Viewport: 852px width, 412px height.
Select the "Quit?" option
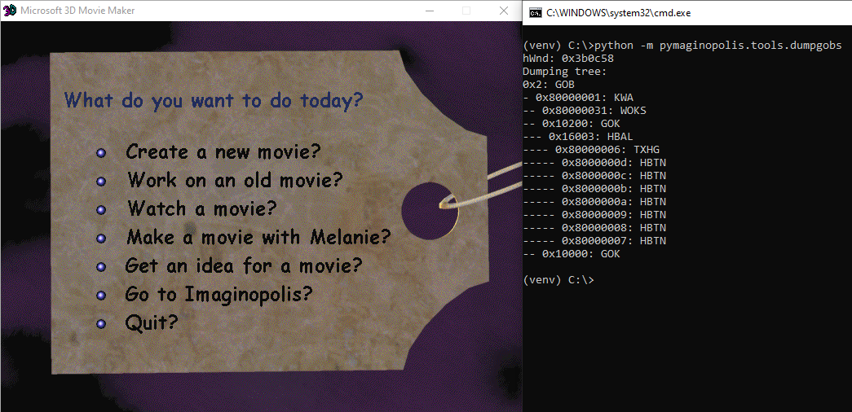coord(152,323)
